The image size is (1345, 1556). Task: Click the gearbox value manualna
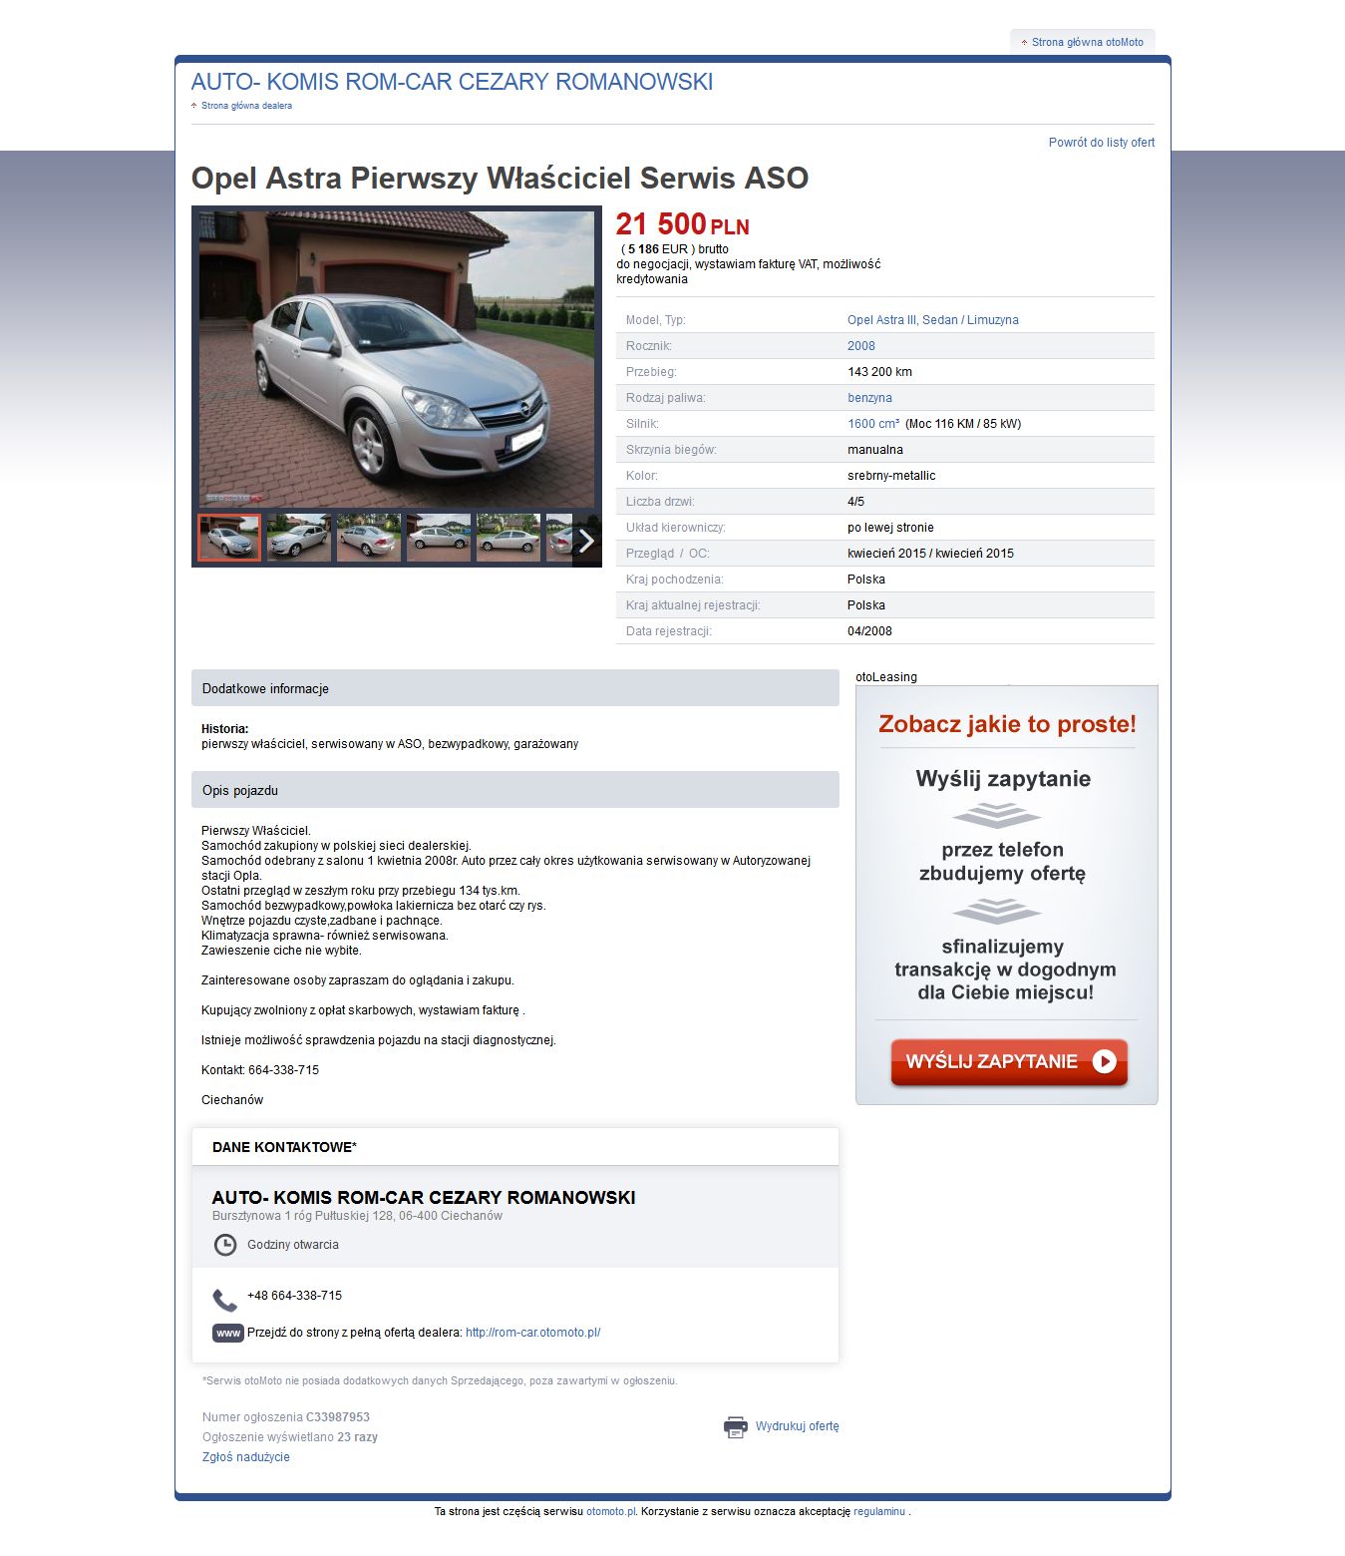click(x=875, y=450)
